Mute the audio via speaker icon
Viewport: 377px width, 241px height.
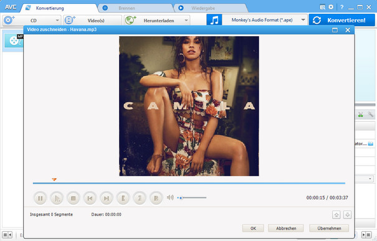pos(170,197)
